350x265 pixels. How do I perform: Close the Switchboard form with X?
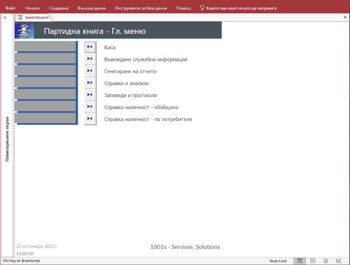coord(345,17)
